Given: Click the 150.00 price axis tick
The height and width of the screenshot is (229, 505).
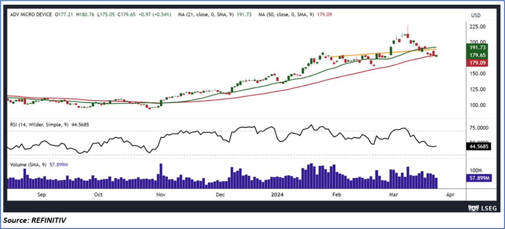Looking at the screenshot, I should pyautogui.click(x=478, y=73).
